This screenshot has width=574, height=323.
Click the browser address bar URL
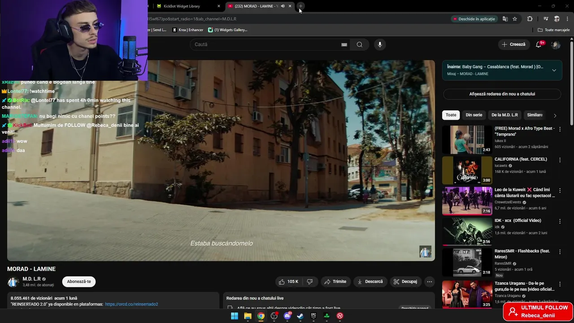pos(193,19)
